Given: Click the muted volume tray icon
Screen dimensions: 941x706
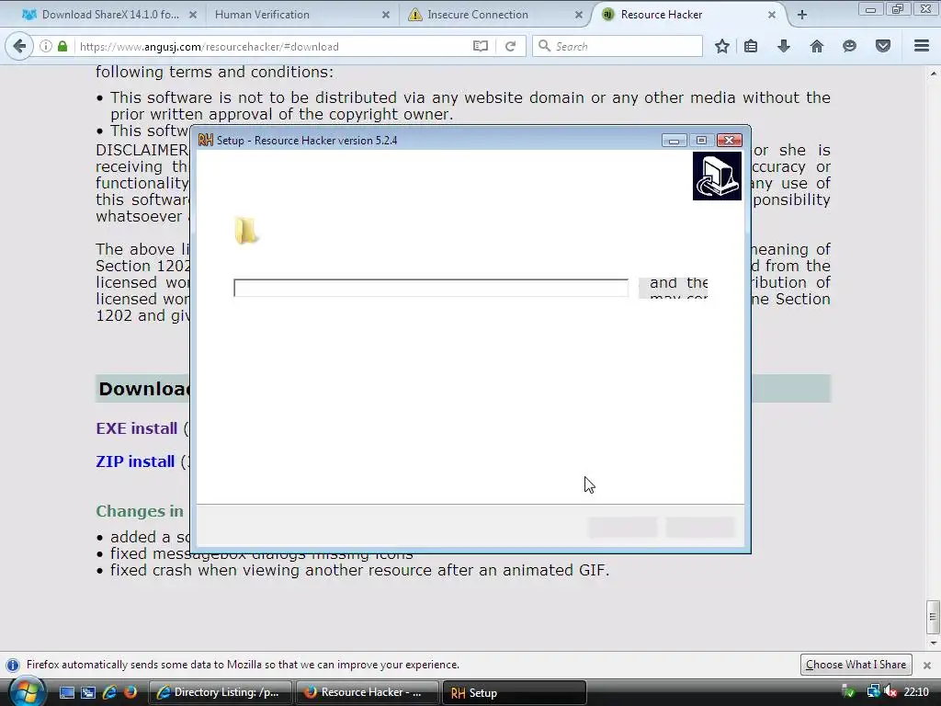Looking at the screenshot, I should [890, 692].
